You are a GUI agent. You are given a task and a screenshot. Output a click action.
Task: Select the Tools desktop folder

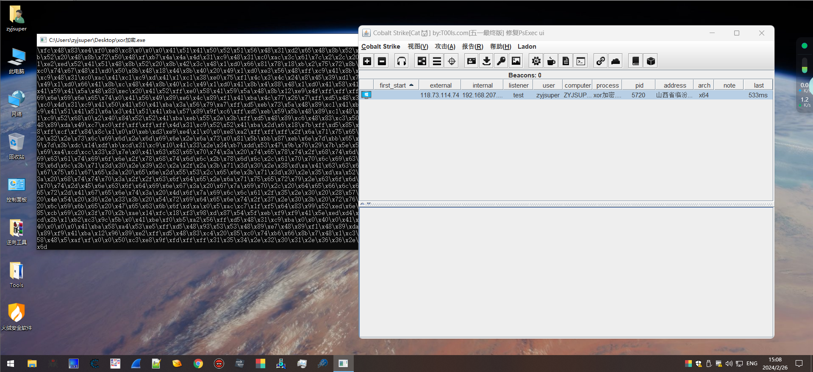tap(17, 275)
